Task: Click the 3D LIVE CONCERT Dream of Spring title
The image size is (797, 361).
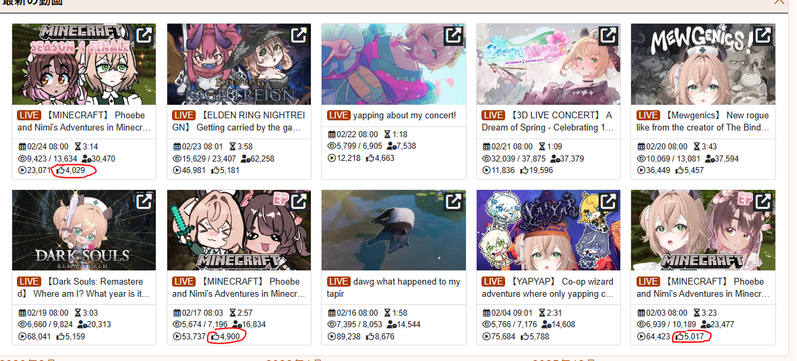Action: click(548, 122)
